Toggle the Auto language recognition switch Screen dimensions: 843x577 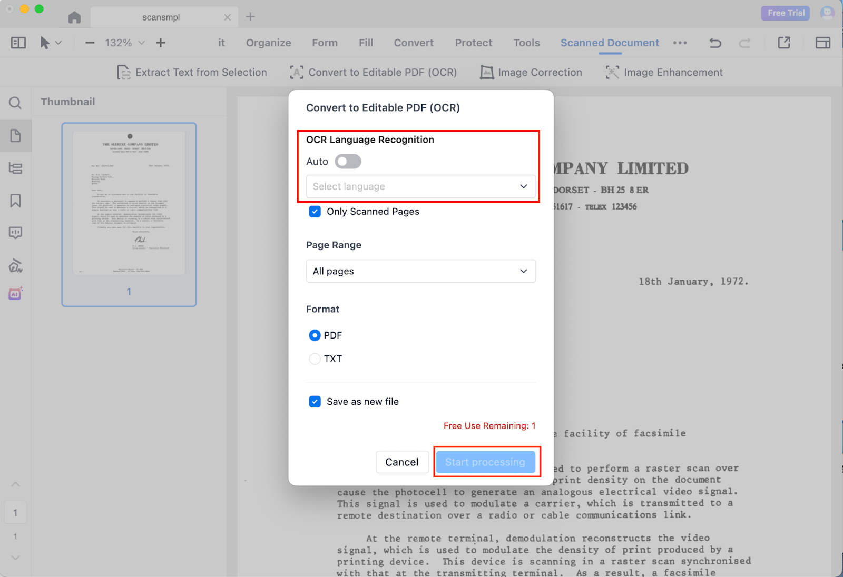[x=348, y=162]
